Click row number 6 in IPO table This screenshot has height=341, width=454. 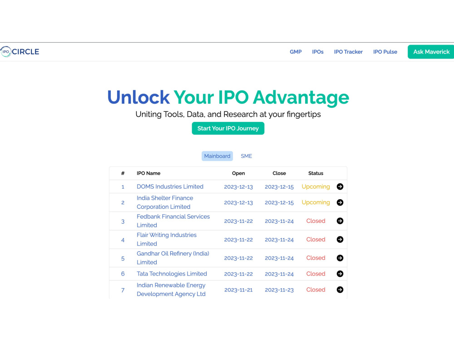click(123, 274)
